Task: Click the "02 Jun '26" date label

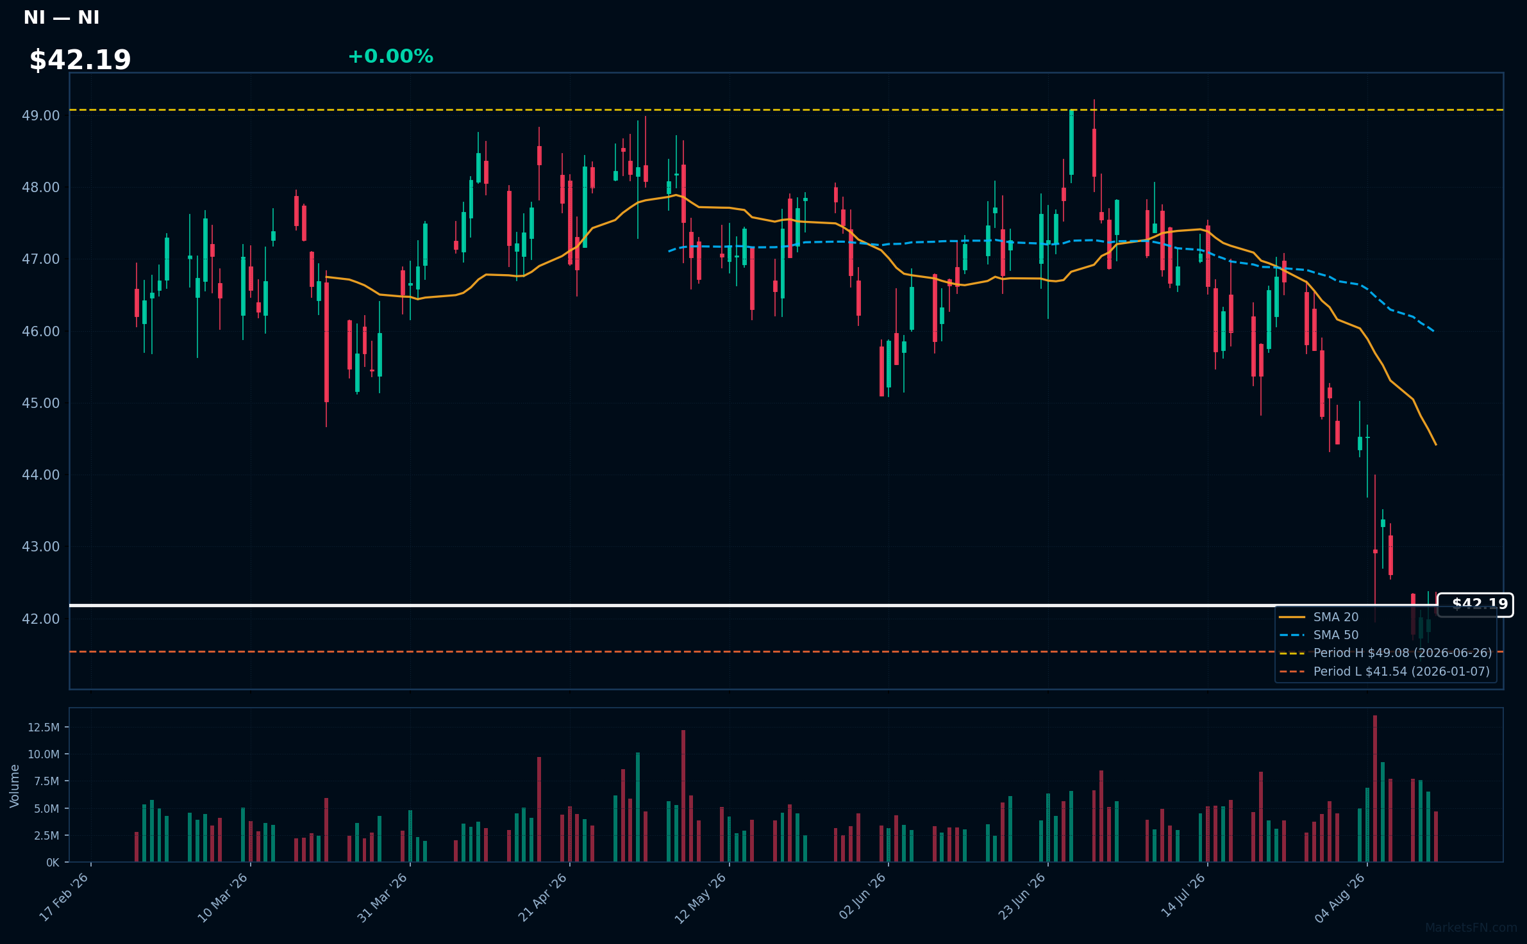Action: click(x=862, y=896)
